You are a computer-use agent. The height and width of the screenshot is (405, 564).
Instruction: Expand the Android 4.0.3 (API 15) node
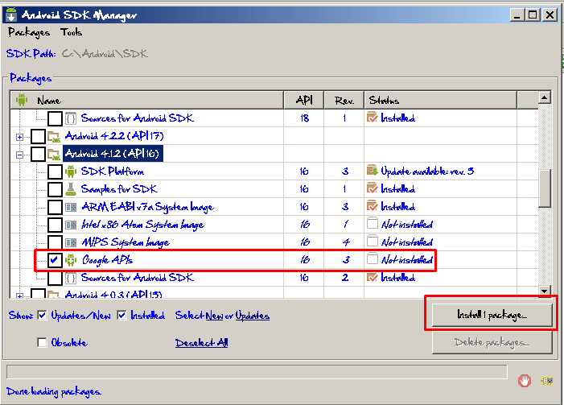click(x=20, y=295)
